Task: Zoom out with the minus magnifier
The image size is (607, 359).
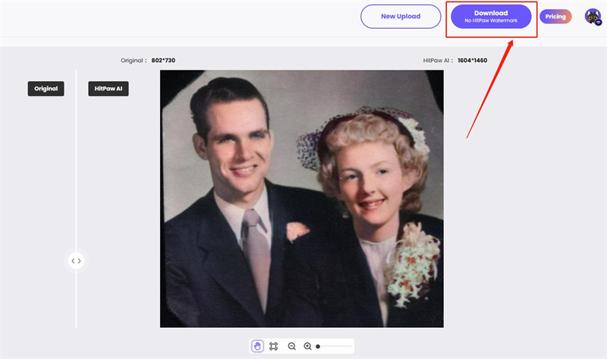Action: (x=291, y=346)
